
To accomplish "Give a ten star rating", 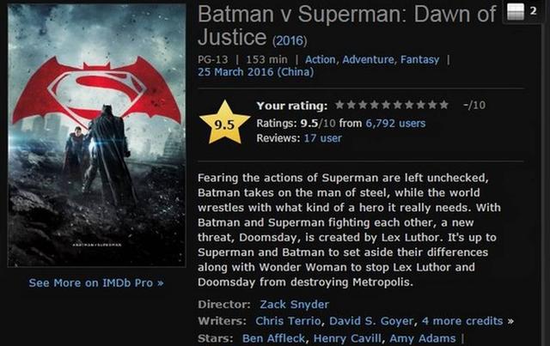I will click(x=443, y=105).
